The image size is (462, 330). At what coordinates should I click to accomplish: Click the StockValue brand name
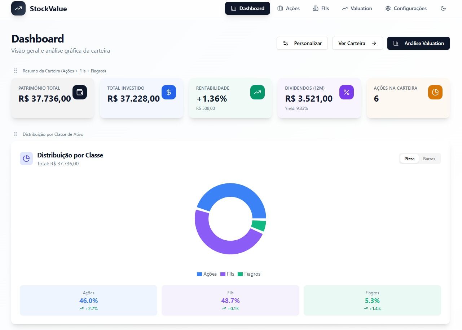pyautogui.click(x=48, y=9)
